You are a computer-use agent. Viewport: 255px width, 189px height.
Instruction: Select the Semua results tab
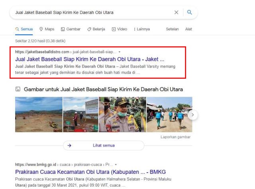coord(24,29)
